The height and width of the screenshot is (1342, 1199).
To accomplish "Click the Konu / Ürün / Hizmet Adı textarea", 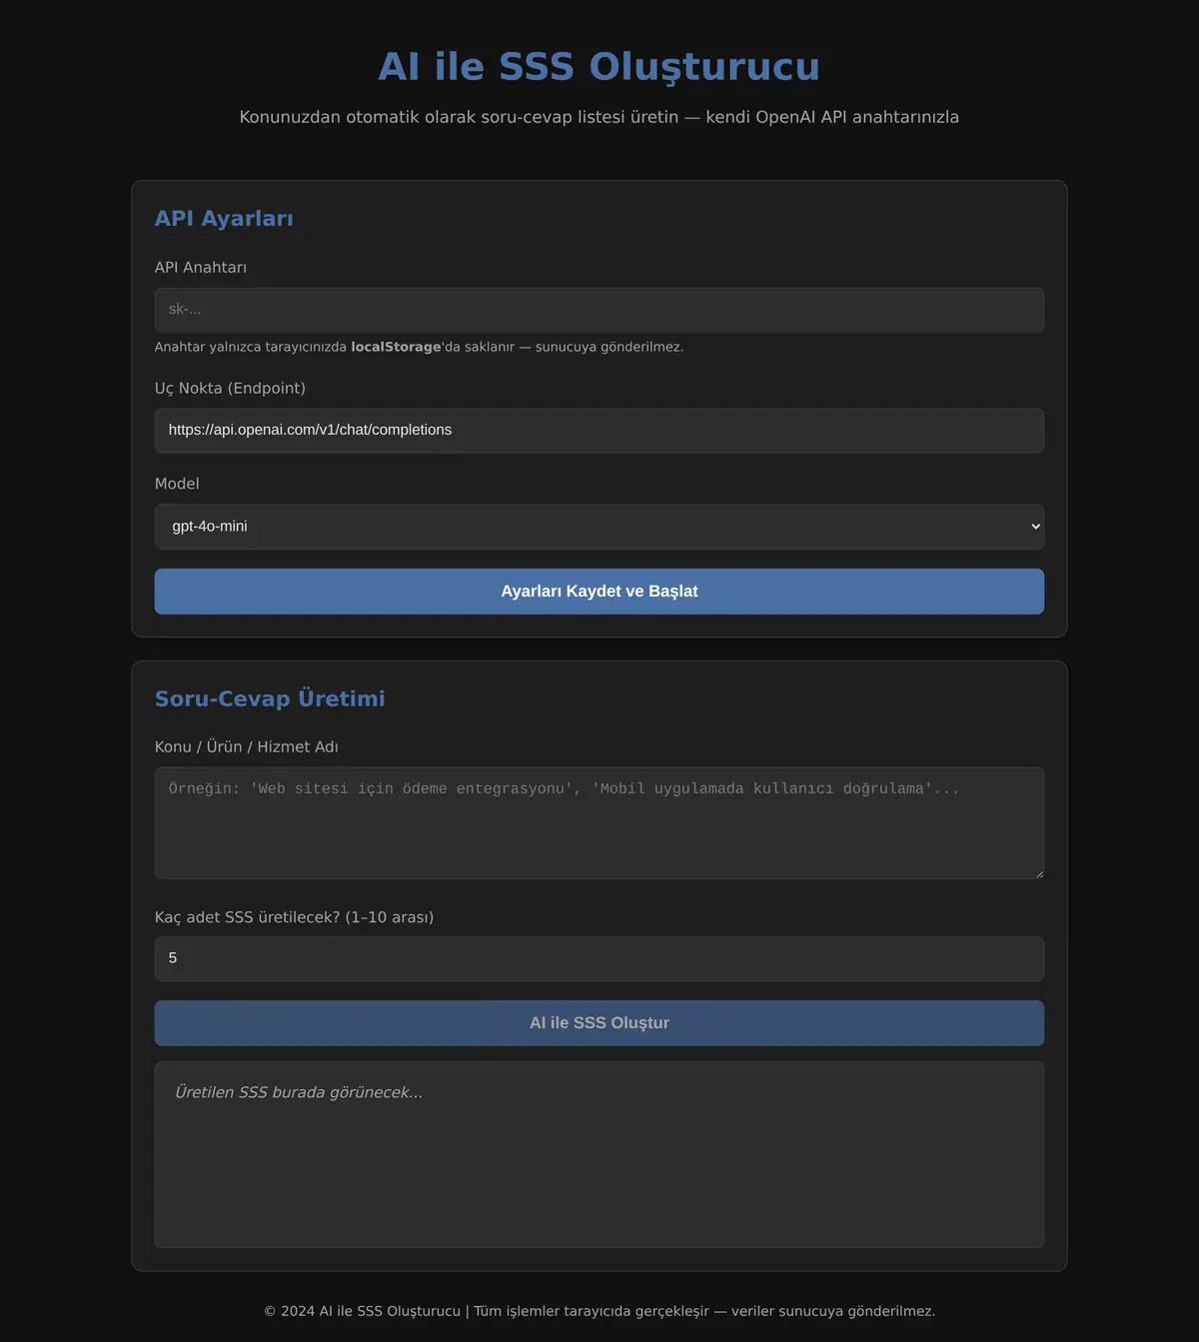I will coord(599,823).
